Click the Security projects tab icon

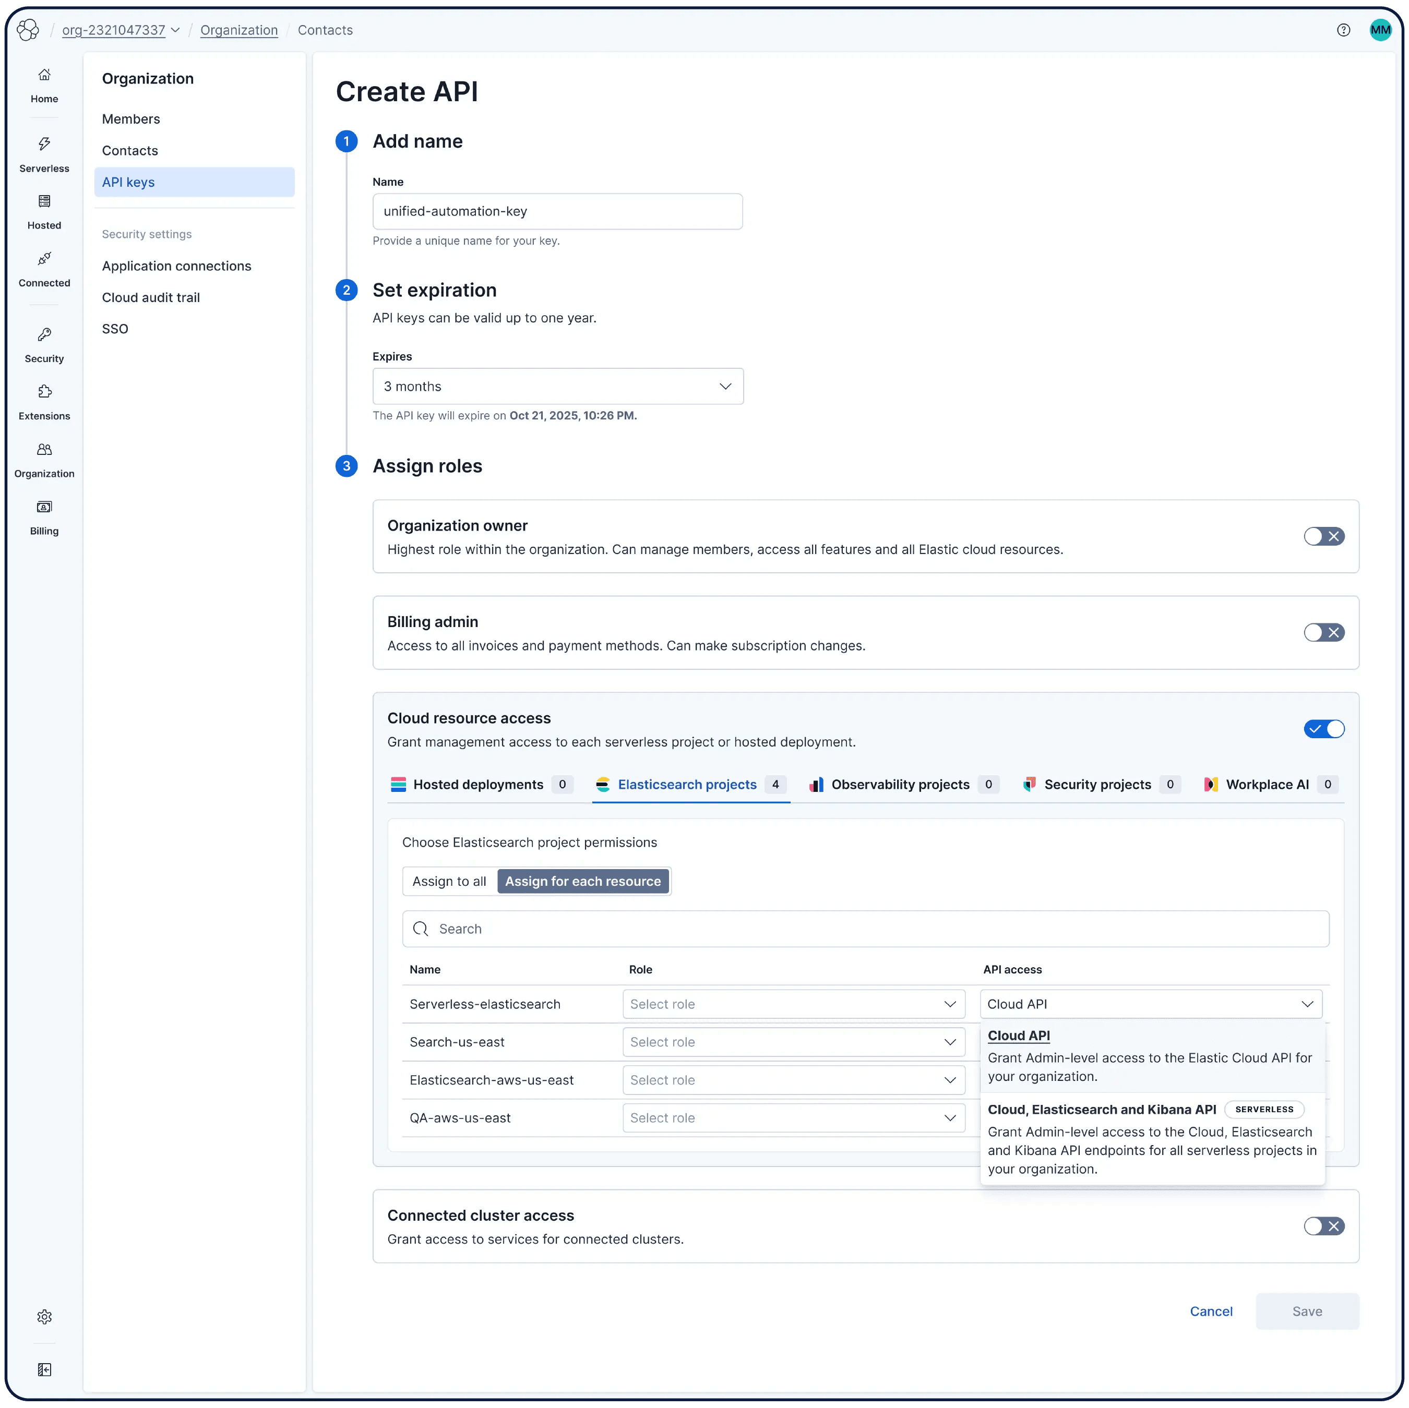1030,785
